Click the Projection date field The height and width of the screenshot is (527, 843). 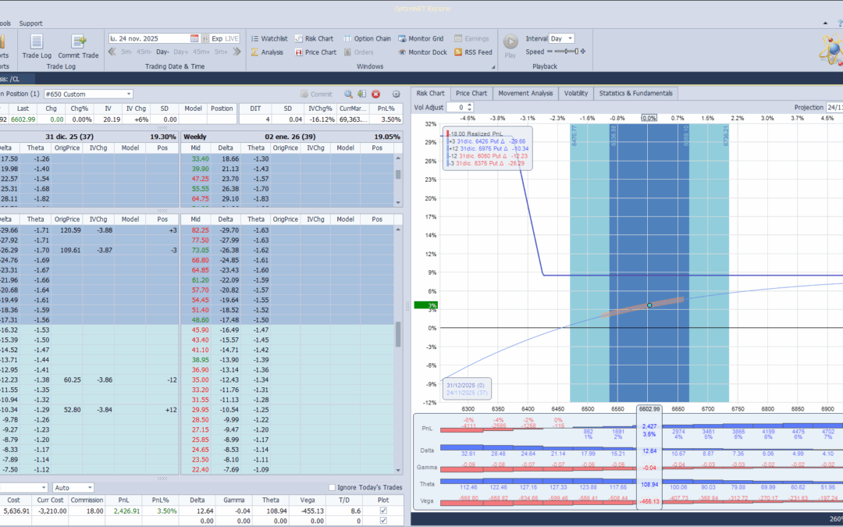click(834, 108)
